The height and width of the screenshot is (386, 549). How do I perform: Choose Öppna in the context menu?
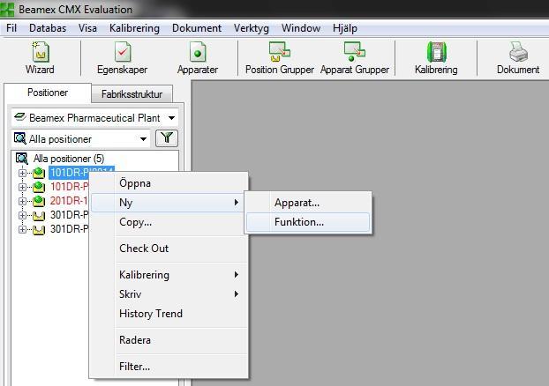(x=169, y=183)
